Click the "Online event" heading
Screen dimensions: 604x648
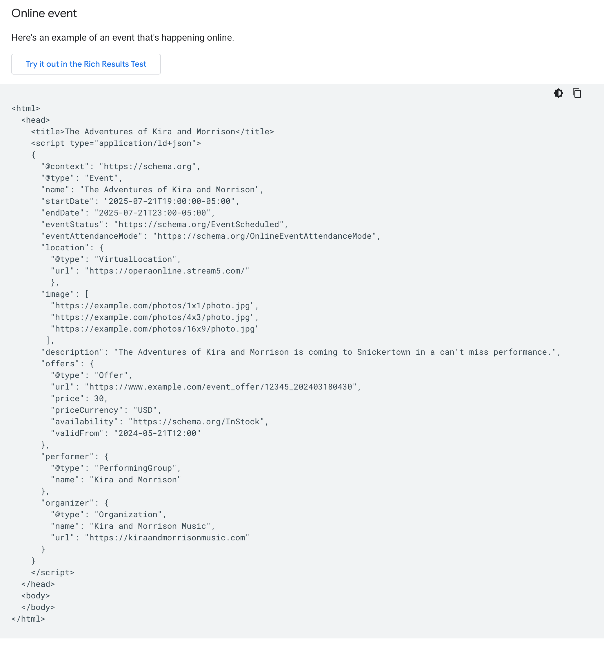pyautogui.click(x=44, y=13)
